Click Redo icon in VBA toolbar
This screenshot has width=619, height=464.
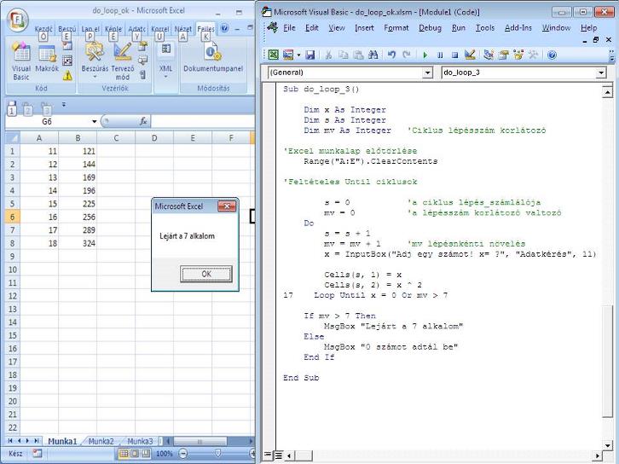[406, 55]
